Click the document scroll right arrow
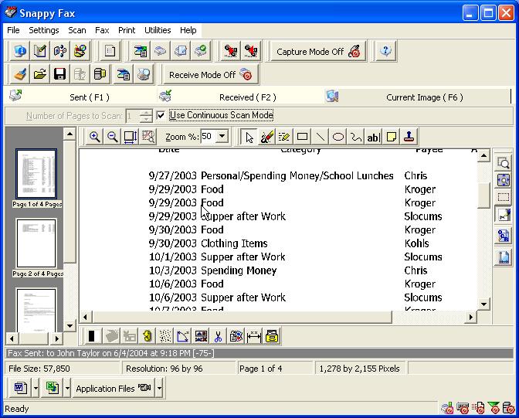The width and height of the screenshot is (519, 418). [x=470, y=317]
